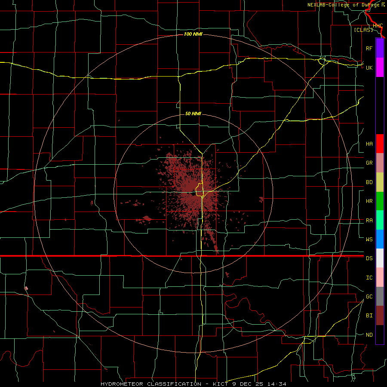Screen dimensions: 387x387
Task: Click the 'HA' legend label
Action: point(369,144)
